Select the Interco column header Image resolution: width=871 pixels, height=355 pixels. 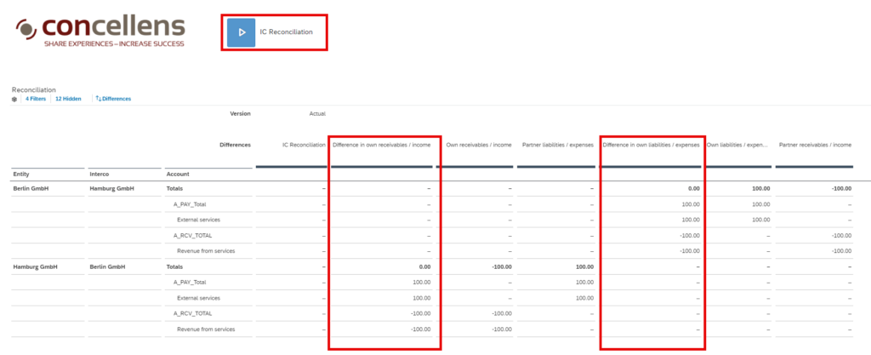[x=100, y=174]
